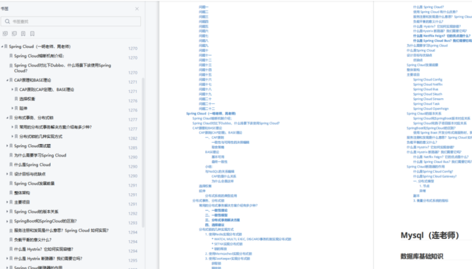Follow the Spring Cloud Task contents link

coord(426,103)
